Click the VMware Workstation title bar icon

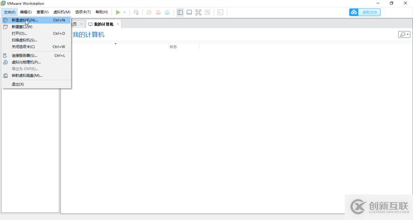tap(3, 3)
